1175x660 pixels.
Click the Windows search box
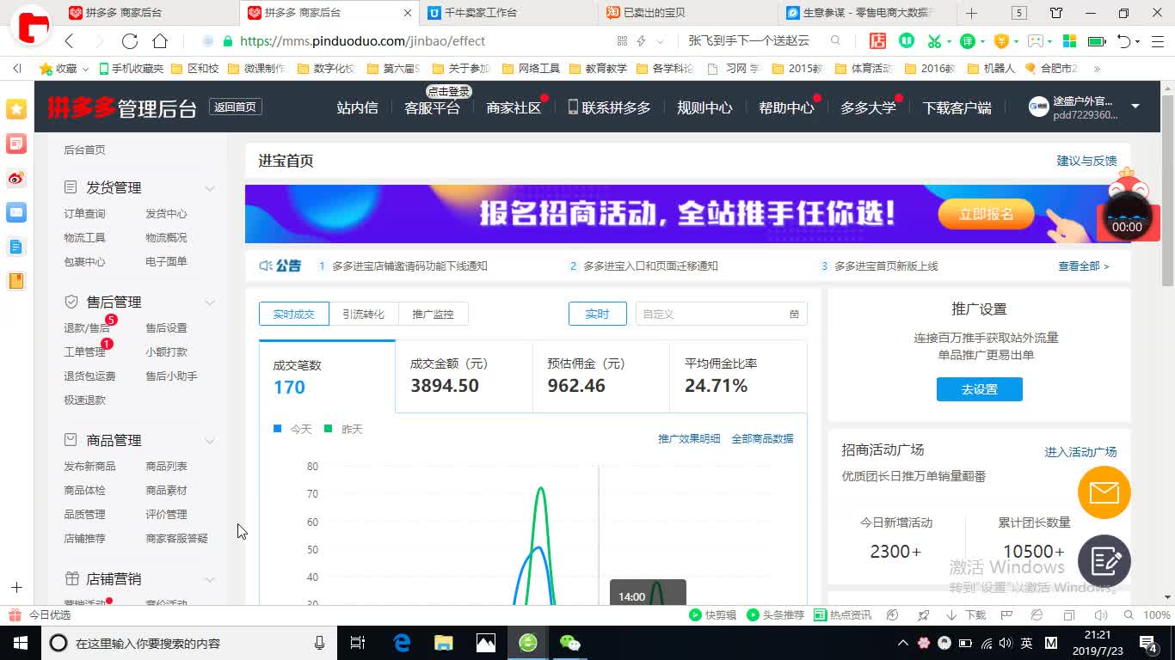[x=188, y=643]
